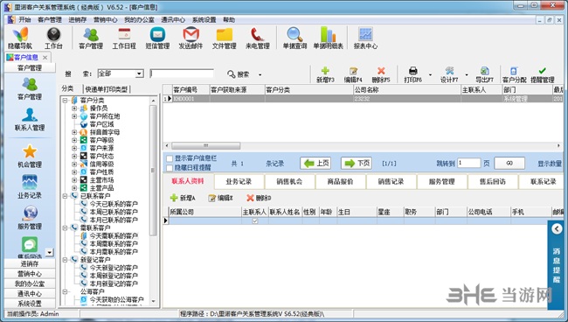This screenshot has width=568, height=322.
Task: Click the 搜索 button
Action: (238, 74)
